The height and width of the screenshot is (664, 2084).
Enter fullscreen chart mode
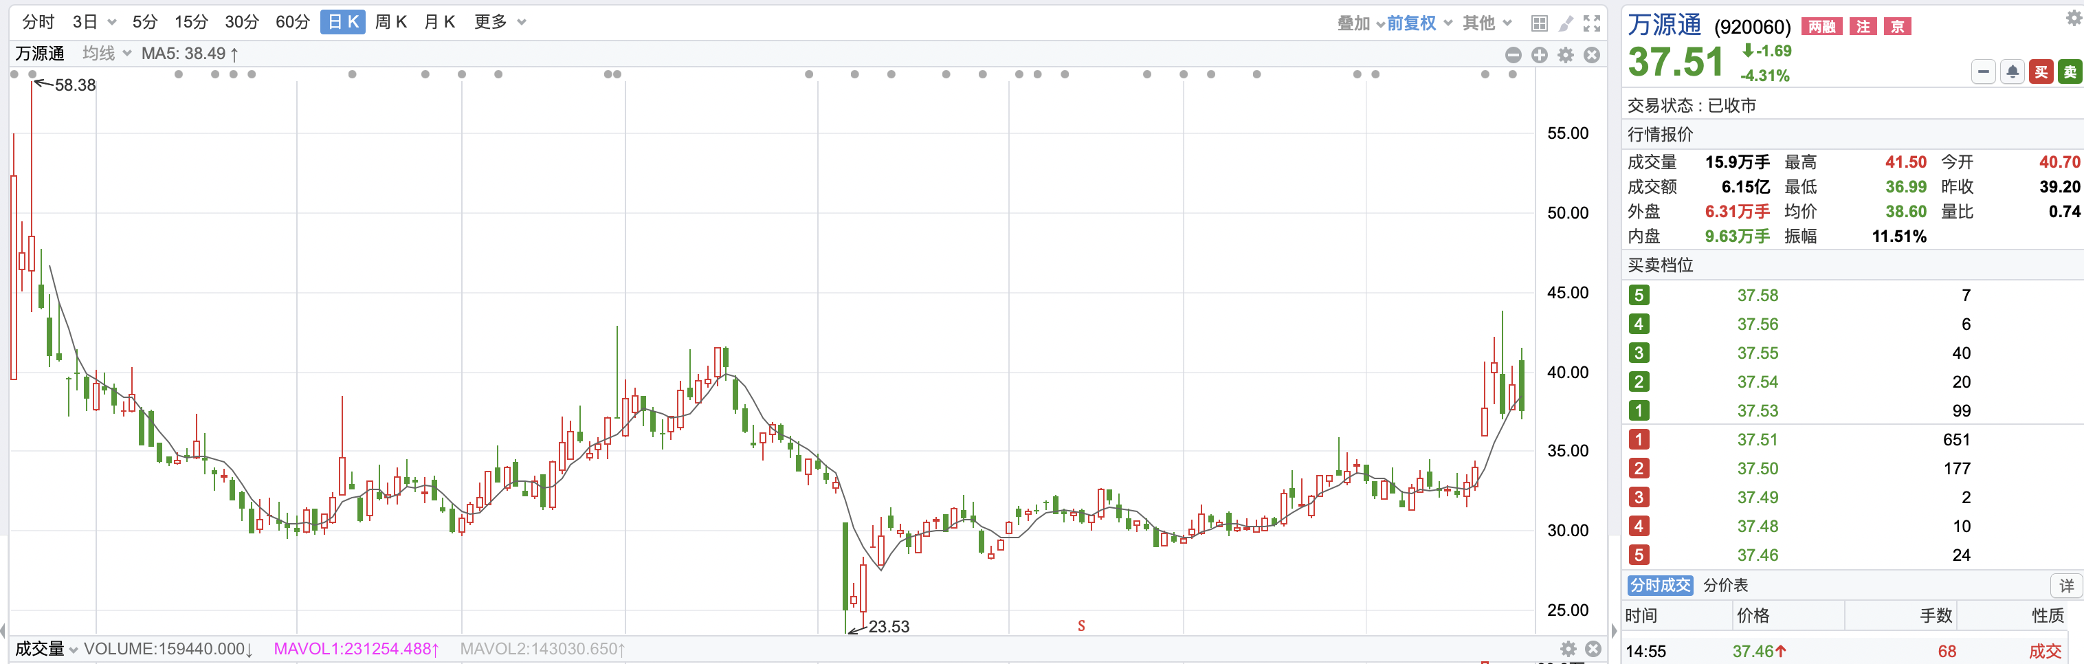tap(1592, 23)
